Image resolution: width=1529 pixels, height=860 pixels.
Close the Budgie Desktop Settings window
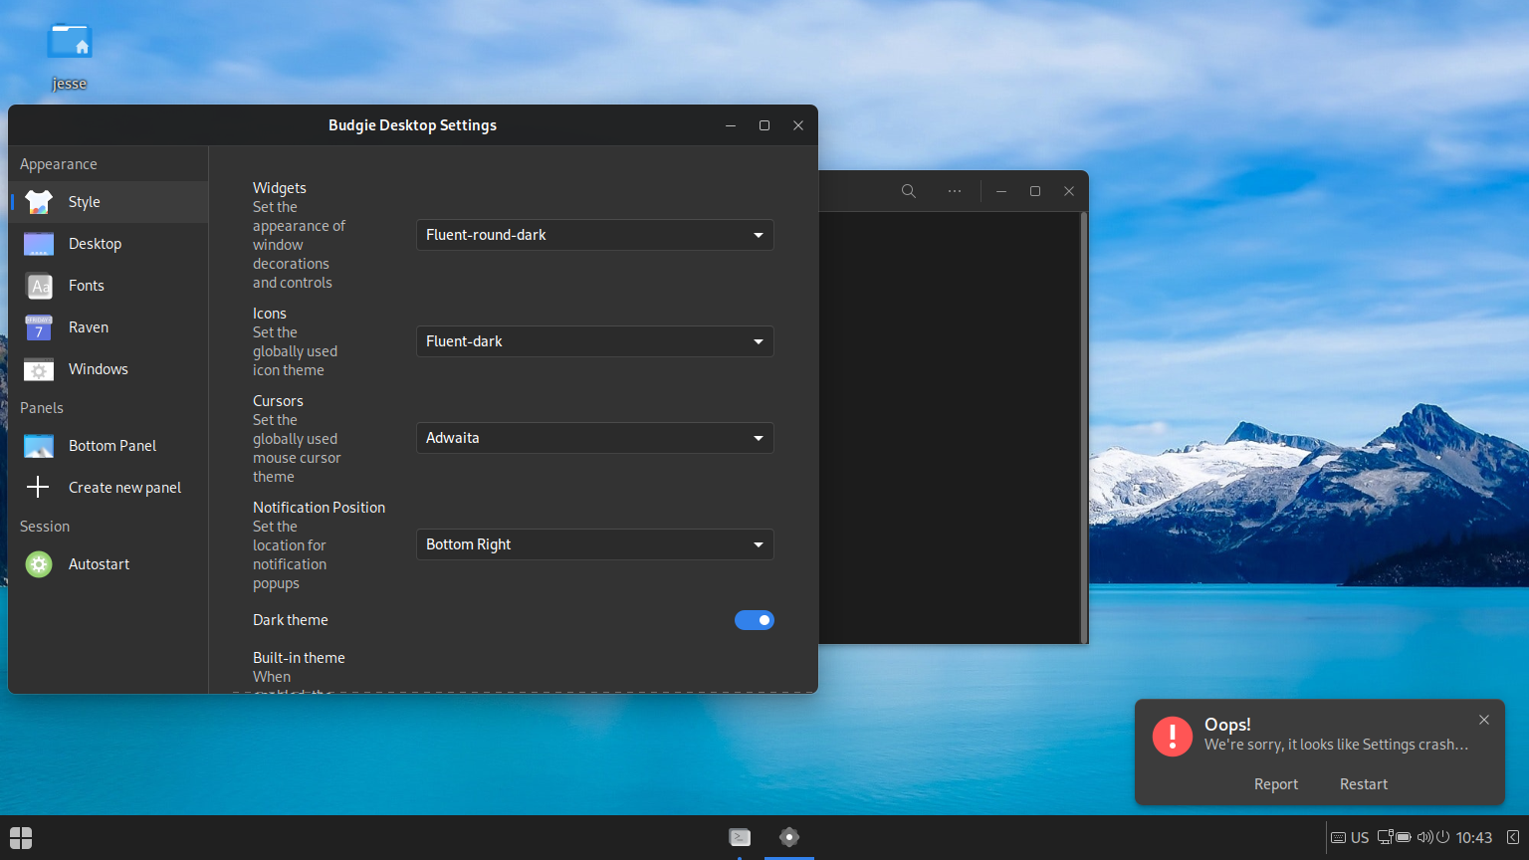(x=798, y=125)
